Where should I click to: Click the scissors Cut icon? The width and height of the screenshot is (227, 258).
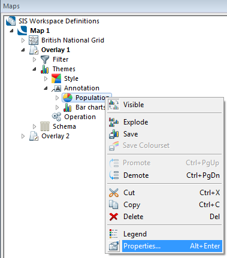114,193
